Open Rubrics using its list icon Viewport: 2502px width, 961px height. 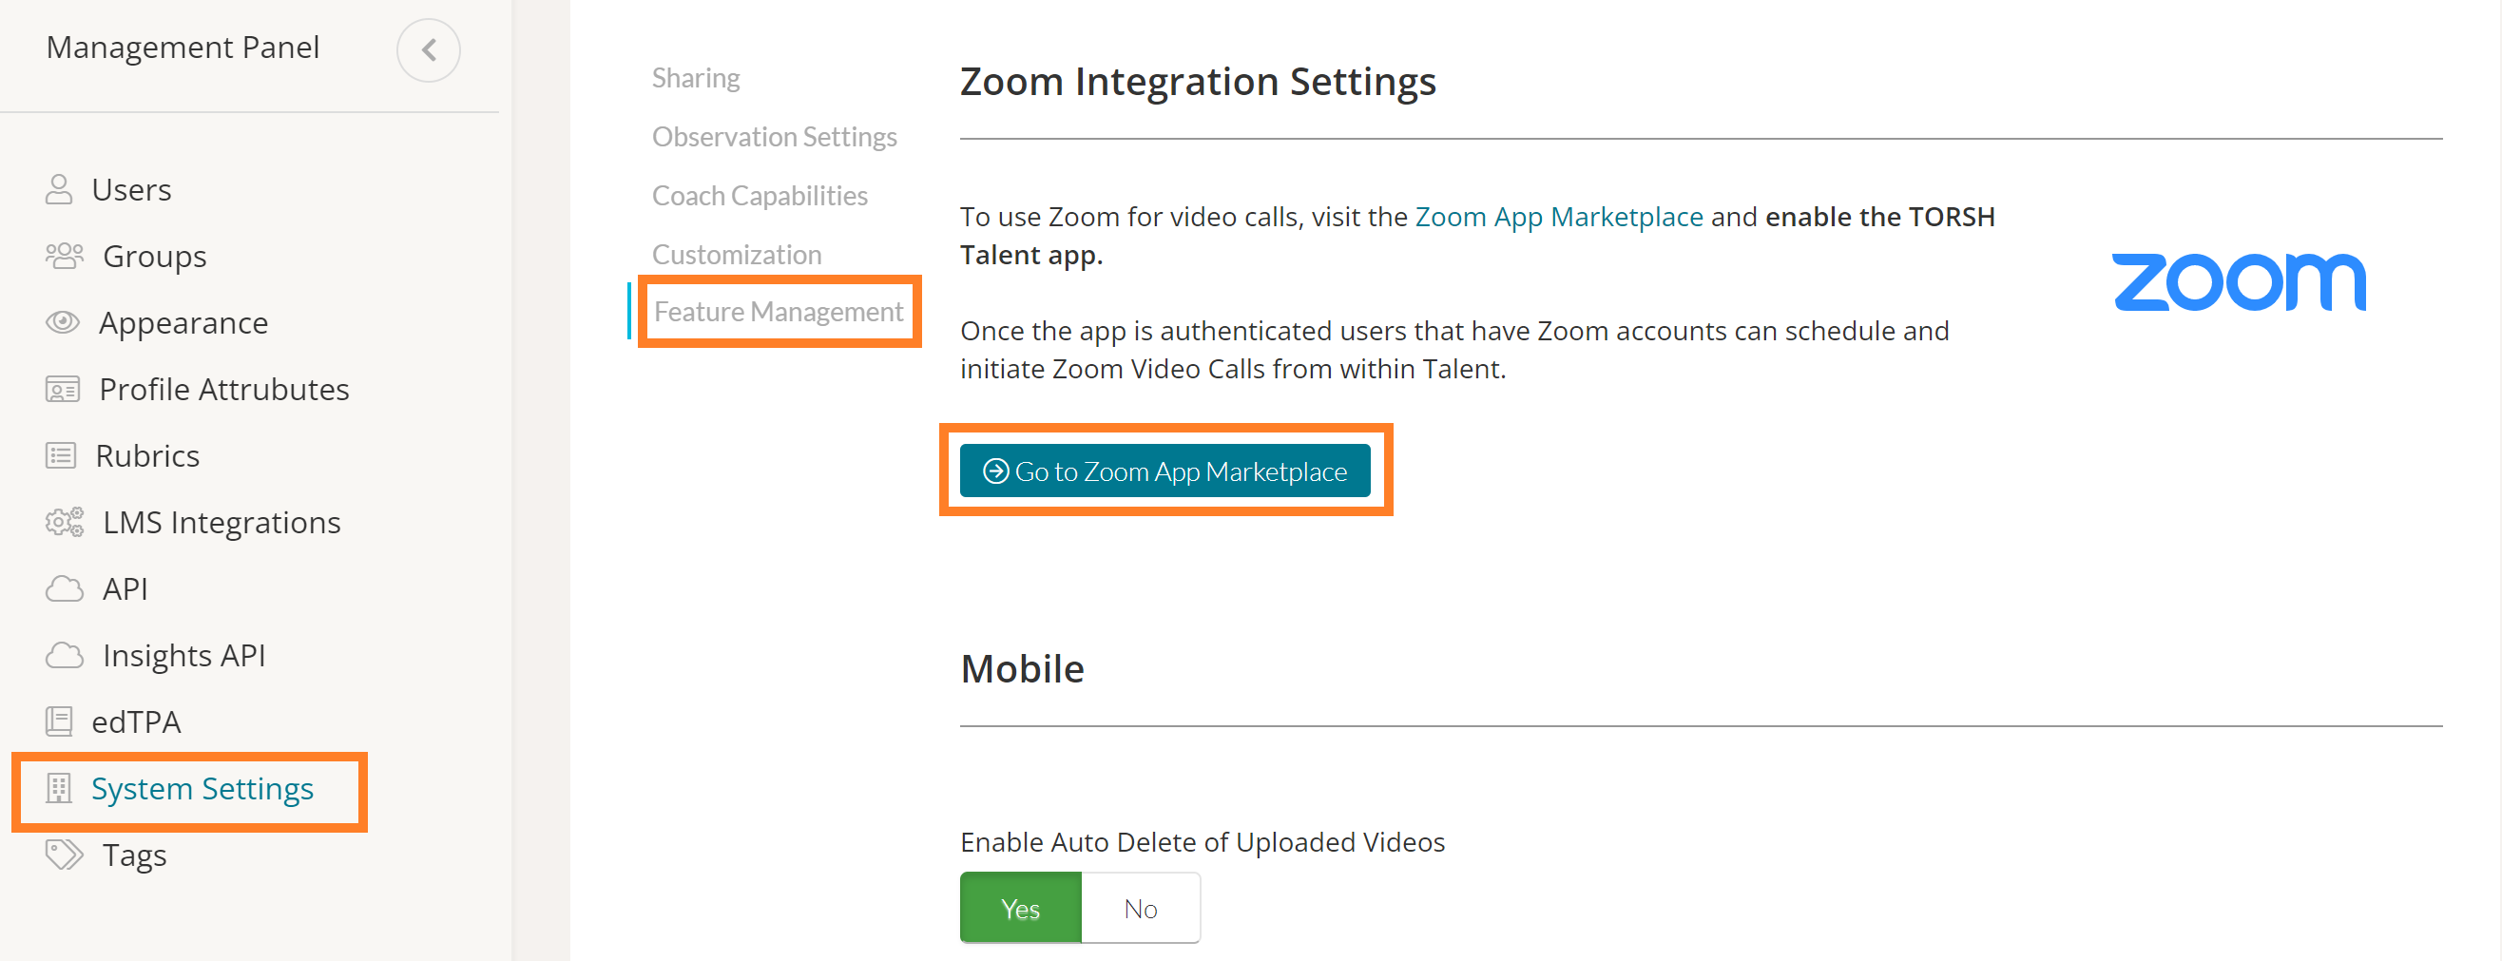[x=62, y=454]
